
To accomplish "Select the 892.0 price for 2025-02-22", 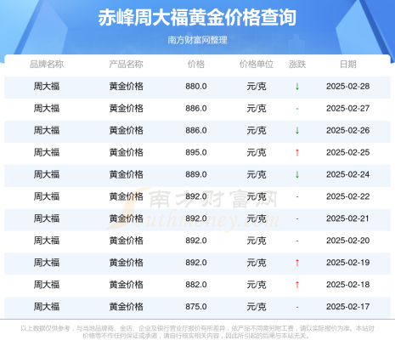I will (196, 196).
